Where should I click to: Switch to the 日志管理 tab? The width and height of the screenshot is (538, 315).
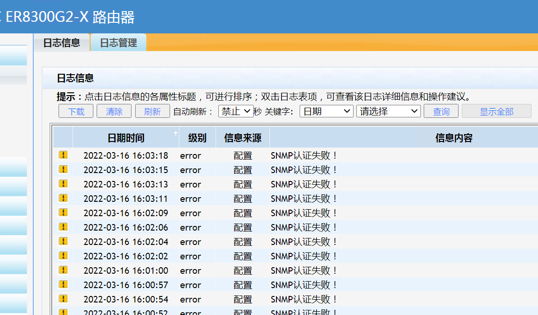118,43
